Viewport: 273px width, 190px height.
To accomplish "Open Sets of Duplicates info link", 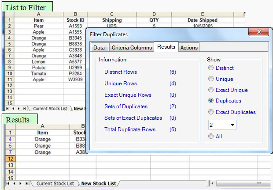I will [x=125, y=106].
